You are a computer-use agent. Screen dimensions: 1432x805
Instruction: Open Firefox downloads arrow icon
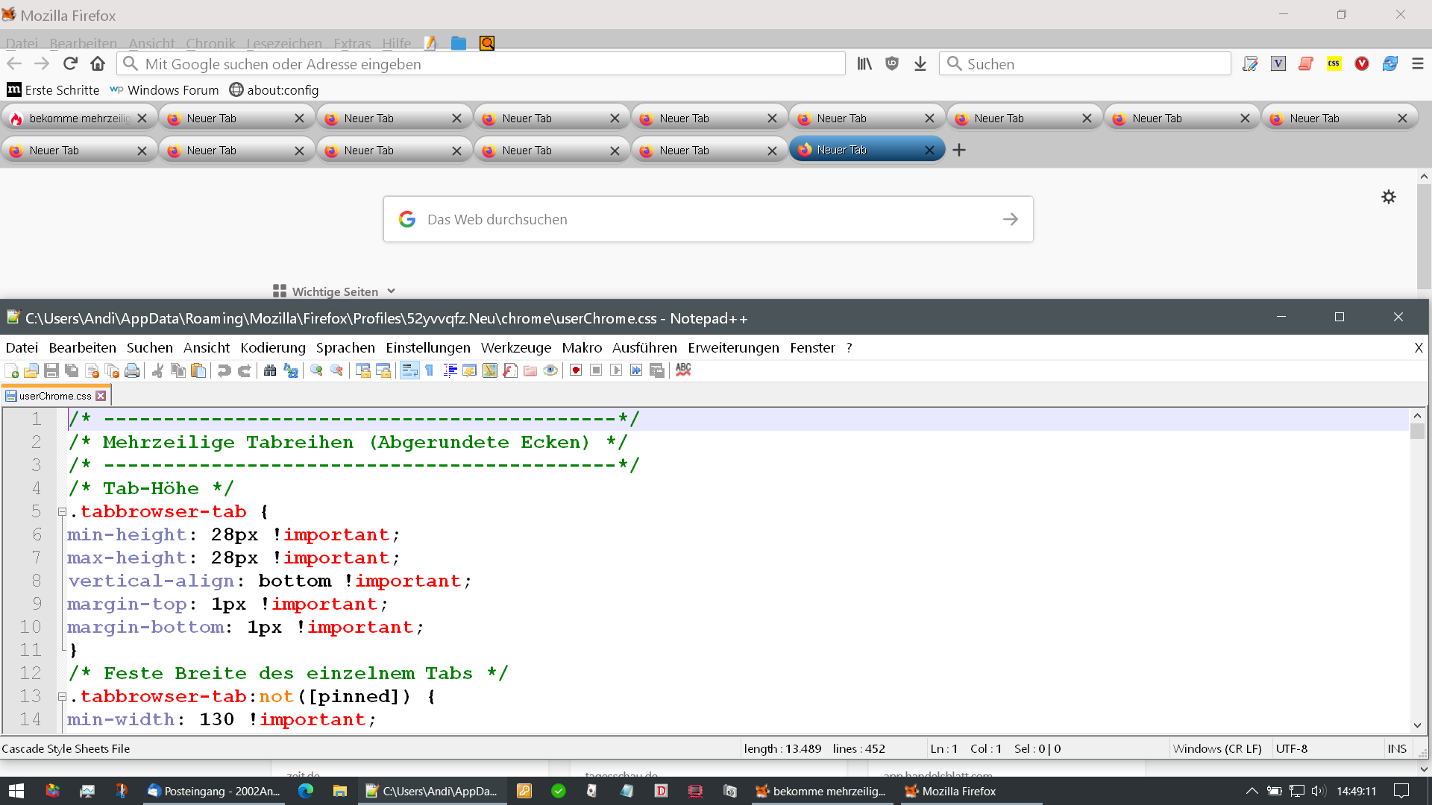coord(920,64)
